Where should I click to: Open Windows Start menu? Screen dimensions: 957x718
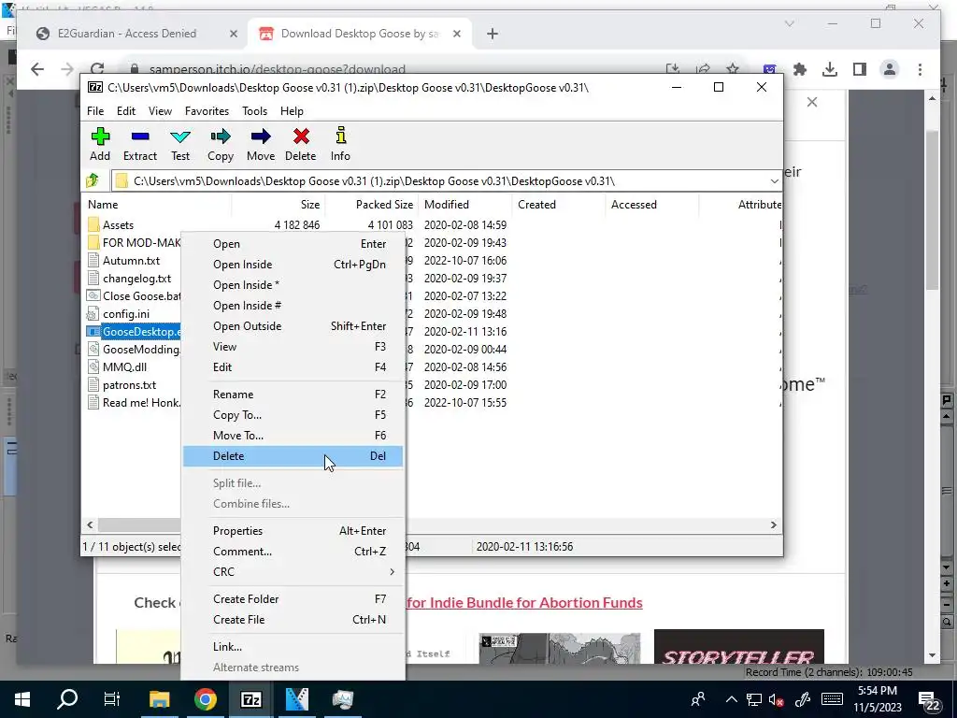pyautogui.click(x=22, y=699)
